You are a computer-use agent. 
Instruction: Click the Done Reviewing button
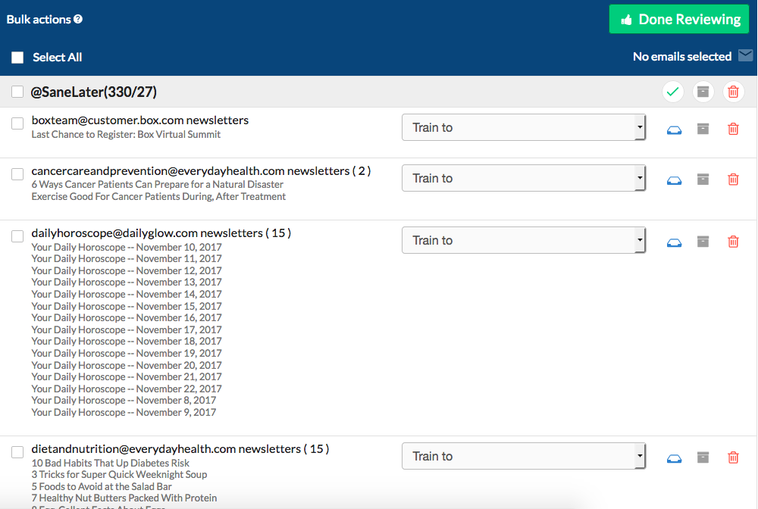tap(678, 20)
